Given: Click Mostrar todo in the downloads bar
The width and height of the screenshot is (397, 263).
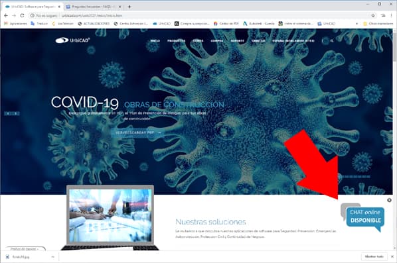Looking at the screenshot, I should (374, 256).
